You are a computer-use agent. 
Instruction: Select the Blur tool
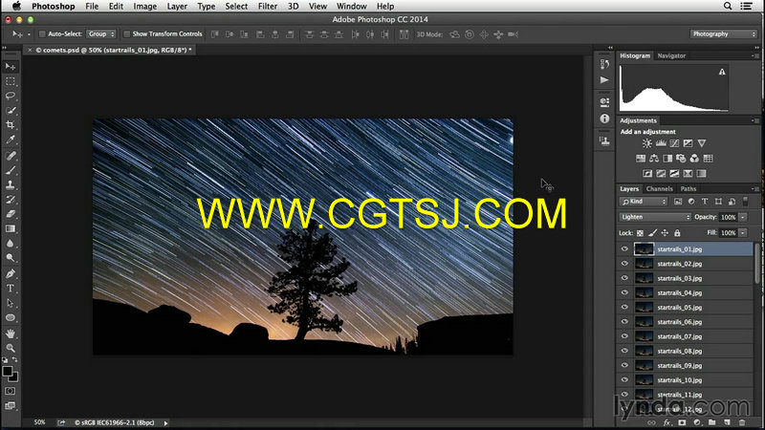tap(11, 244)
